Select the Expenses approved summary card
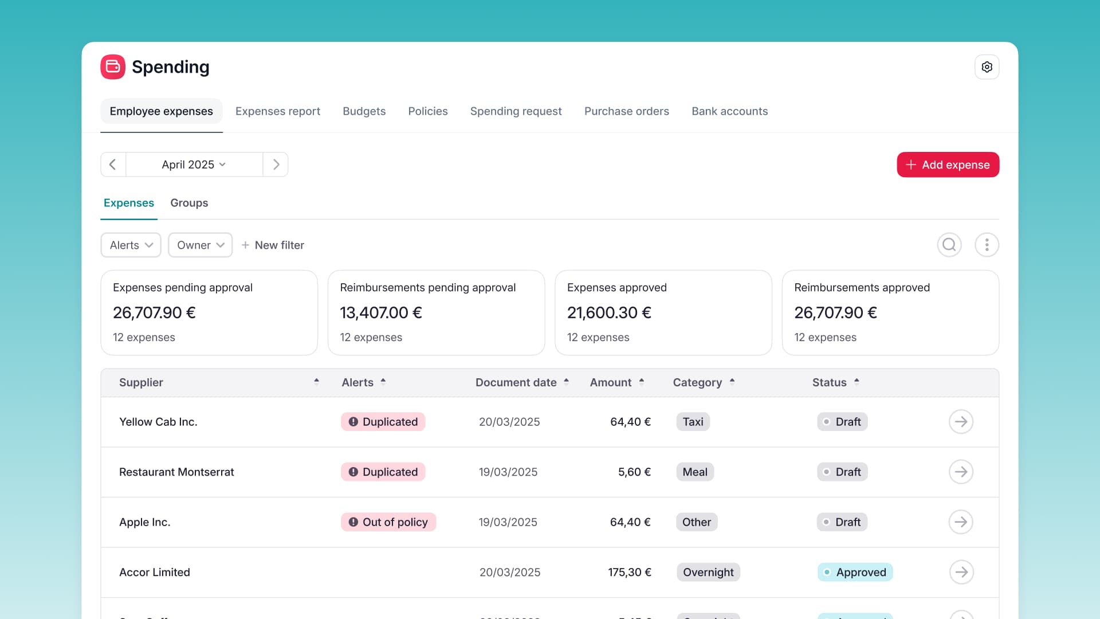Viewport: 1100px width, 619px height. (x=663, y=313)
